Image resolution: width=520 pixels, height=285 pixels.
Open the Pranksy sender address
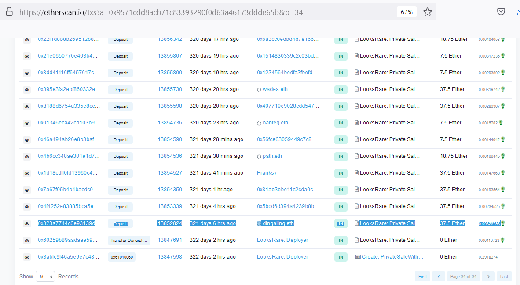[267, 173]
